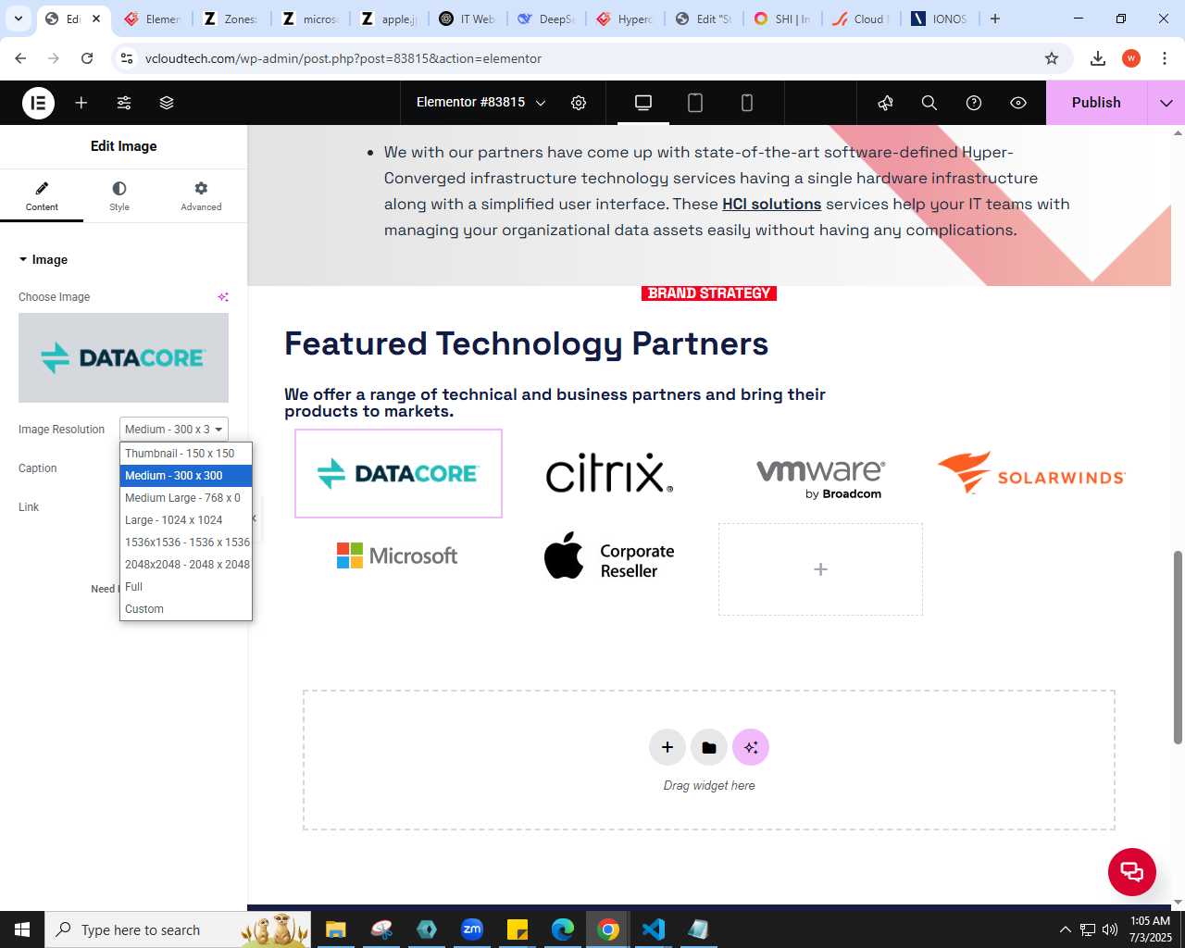Click the editor canvas vertical scrollbar
This screenshot has height=948, width=1185.
(x=1178, y=647)
